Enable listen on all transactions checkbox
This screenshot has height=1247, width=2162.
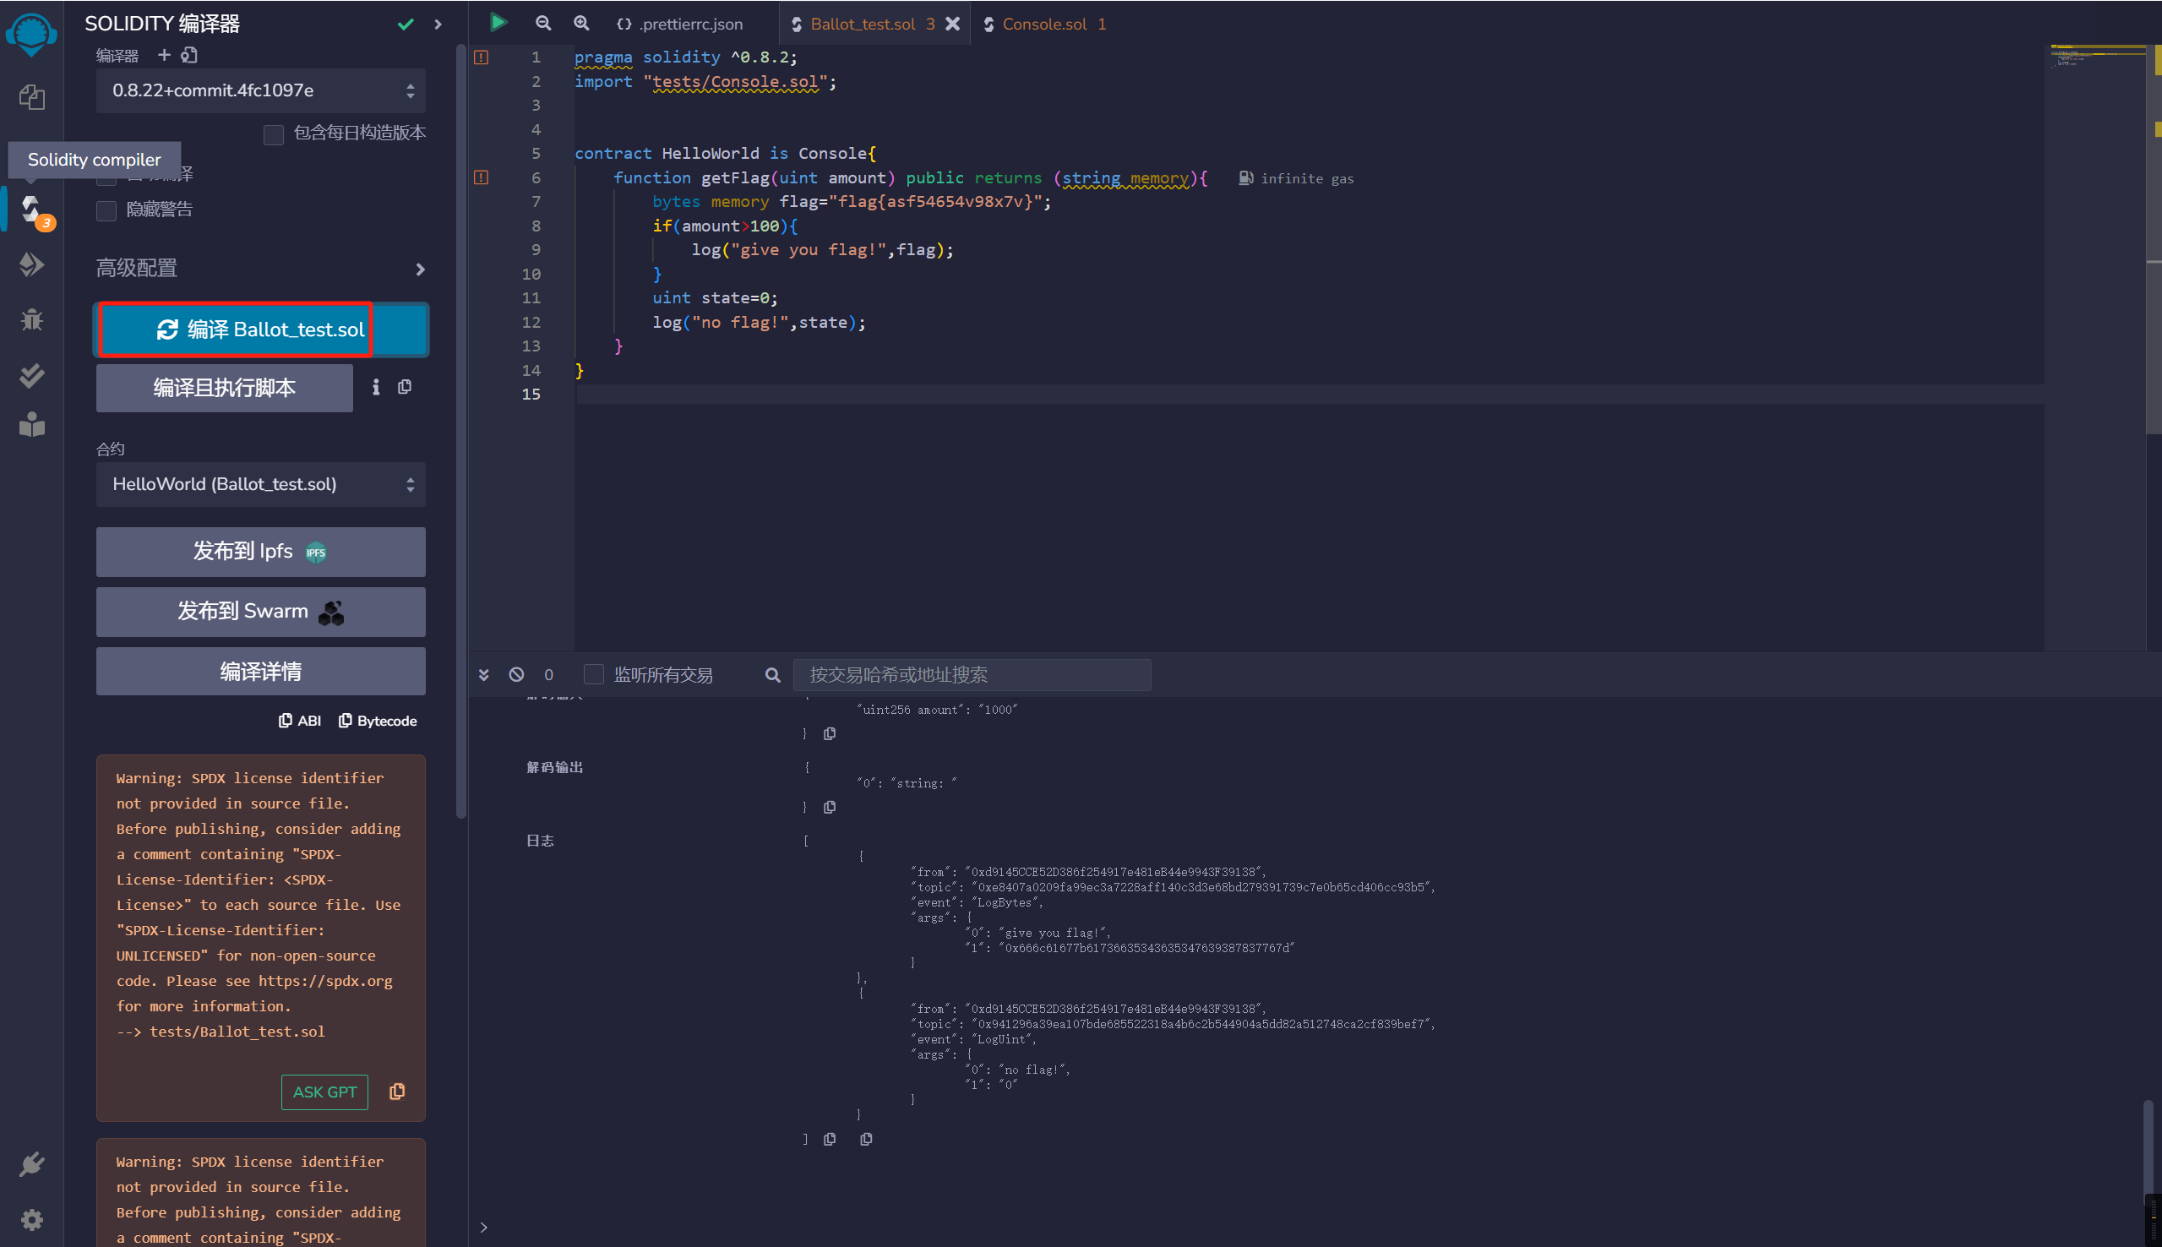coord(593,675)
